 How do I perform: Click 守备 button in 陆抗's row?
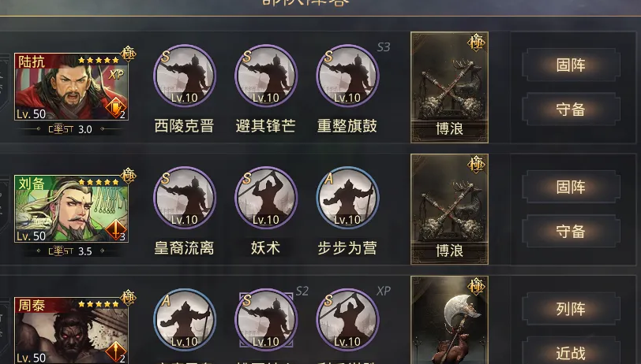pyautogui.click(x=571, y=110)
